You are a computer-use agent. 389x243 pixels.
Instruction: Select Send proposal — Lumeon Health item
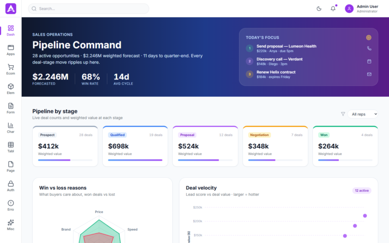click(308, 49)
